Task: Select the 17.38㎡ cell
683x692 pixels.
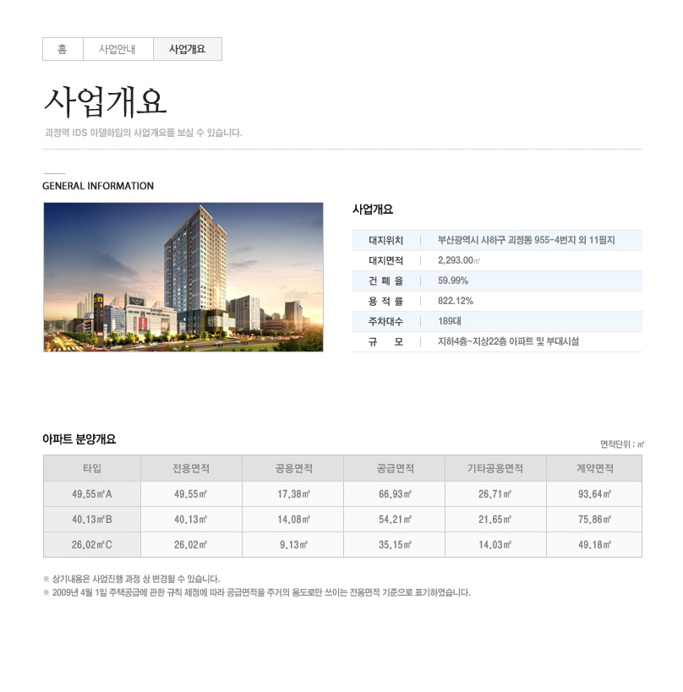Action: coord(293,493)
